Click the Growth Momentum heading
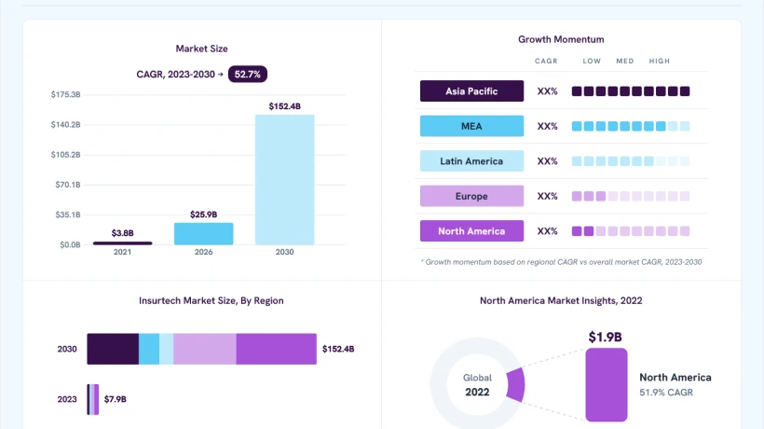 [x=561, y=39]
